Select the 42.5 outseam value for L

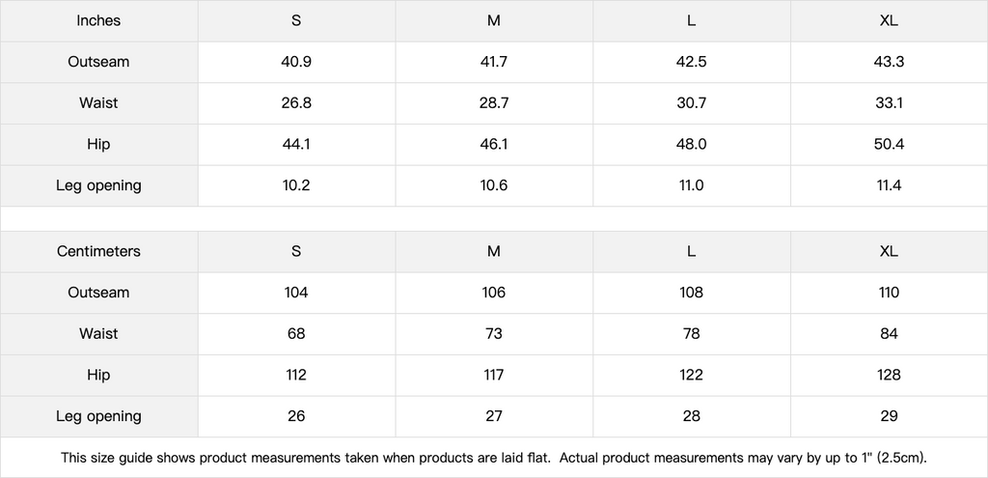(x=691, y=62)
